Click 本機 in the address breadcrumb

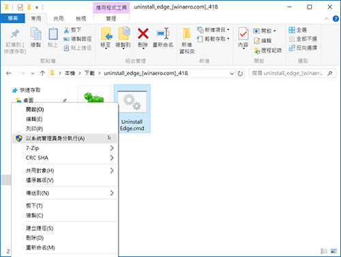pos(70,73)
